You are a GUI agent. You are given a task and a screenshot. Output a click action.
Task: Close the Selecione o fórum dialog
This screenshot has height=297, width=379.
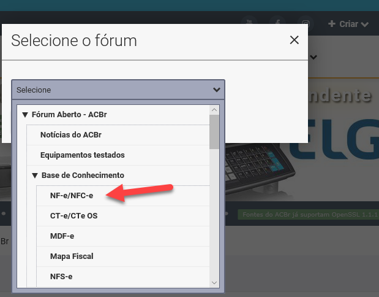click(294, 40)
